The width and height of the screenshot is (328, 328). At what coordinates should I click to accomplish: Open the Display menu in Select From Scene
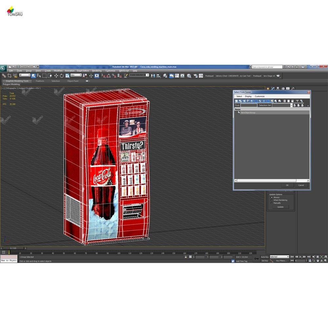(248, 96)
